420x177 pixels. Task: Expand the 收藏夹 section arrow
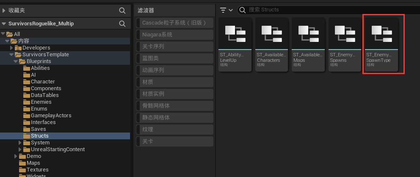point(4,11)
